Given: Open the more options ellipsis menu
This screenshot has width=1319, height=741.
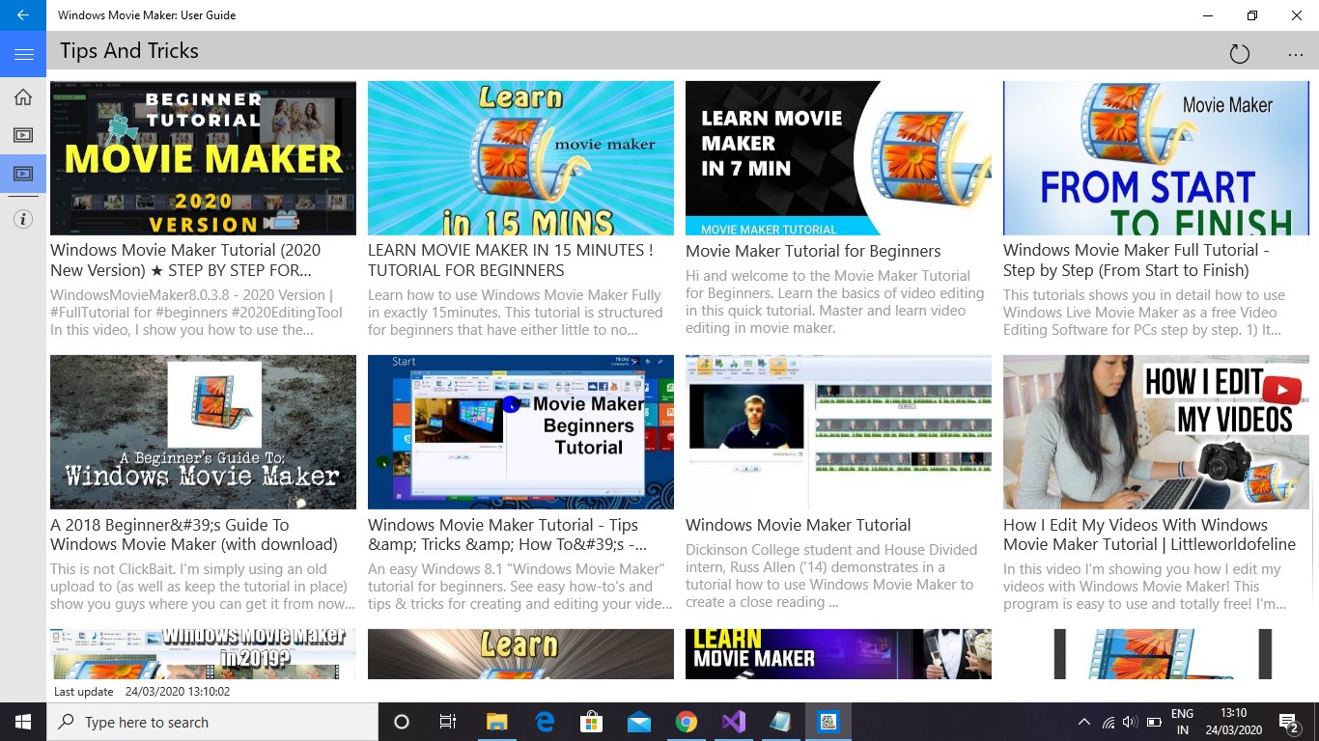Looking at the screenshot, I should pos(1296,54).
